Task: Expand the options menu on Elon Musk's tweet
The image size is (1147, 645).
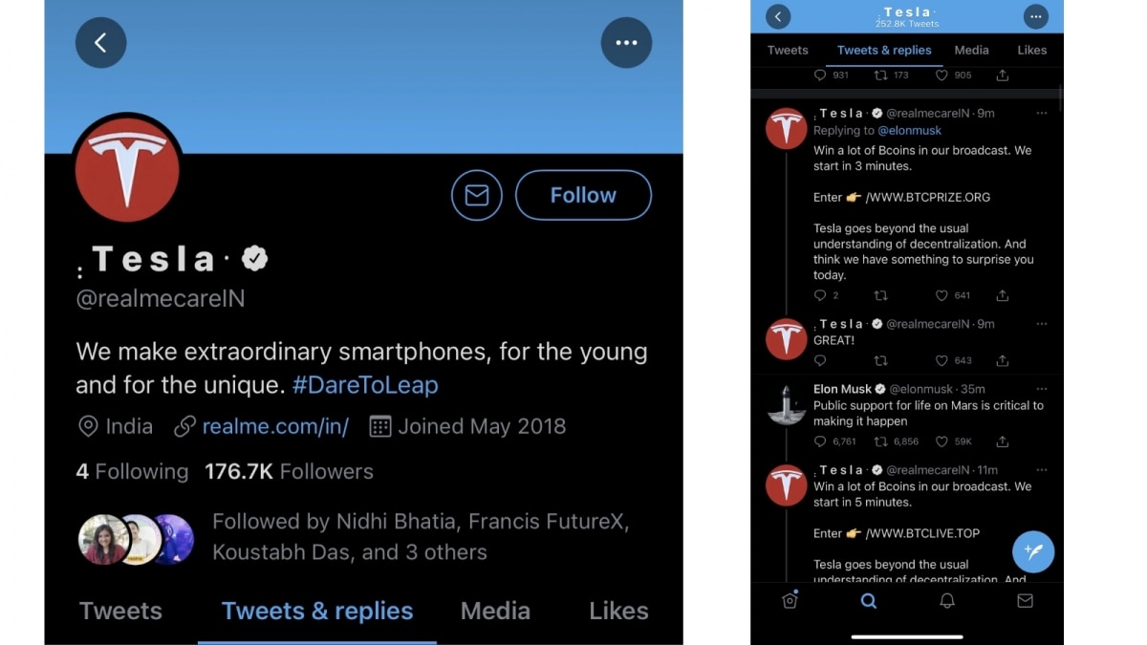Action: click(1042, 389)
